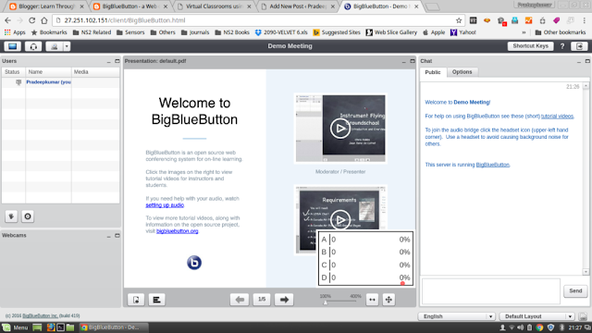Click the Media column header
Screen dimensions: 592x333
tap(95, 72)
